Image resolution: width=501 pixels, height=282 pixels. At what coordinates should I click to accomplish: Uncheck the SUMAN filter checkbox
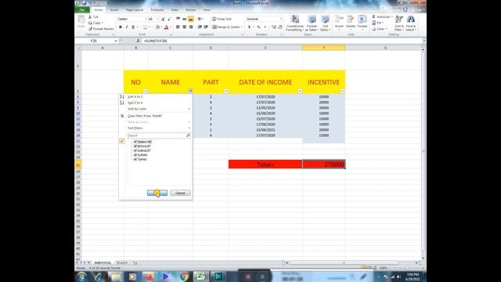tap(135, 155)
